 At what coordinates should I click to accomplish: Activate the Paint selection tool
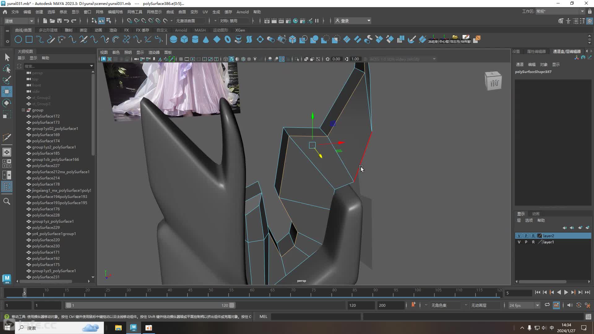coord(7,80)
